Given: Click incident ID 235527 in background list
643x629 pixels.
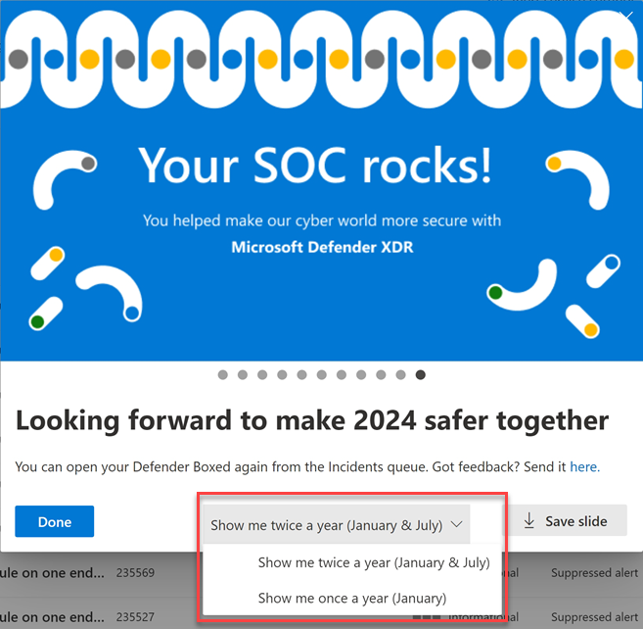Looking at the screenshot, I should click(135, 616).
